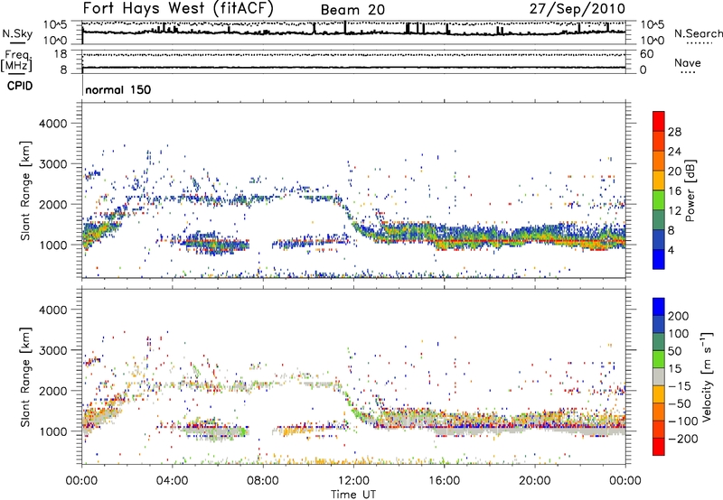
Task: Click the date 27/Sep/2010
Action: 577,8
